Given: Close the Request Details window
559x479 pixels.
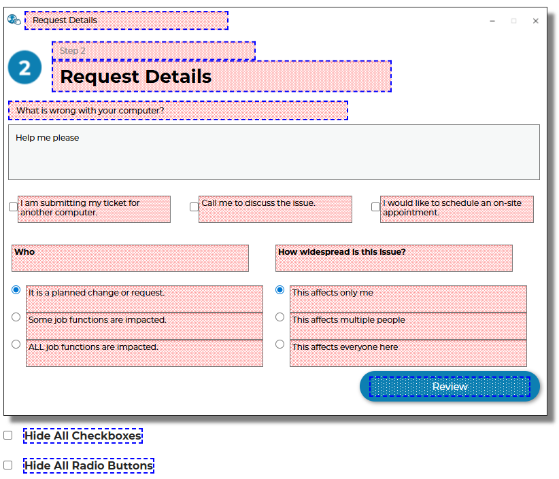Looking at the screenshot, I should (x=535, y=21).
